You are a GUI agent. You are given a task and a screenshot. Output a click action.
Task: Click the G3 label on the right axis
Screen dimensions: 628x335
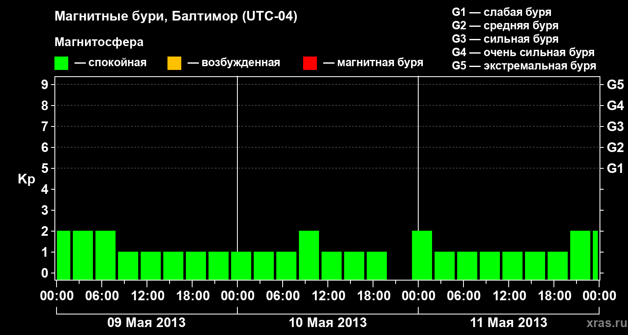click(x=615, y=126)
